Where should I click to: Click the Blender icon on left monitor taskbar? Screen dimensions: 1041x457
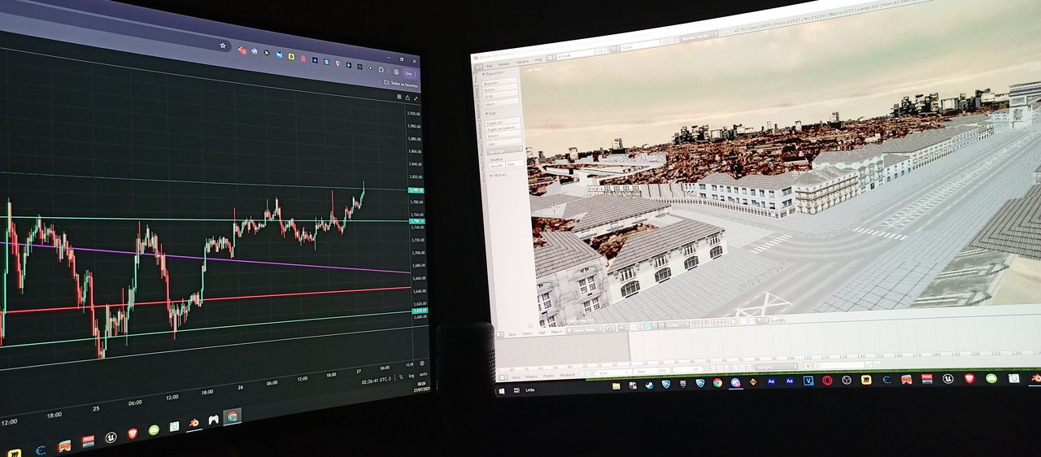[194, 423]
